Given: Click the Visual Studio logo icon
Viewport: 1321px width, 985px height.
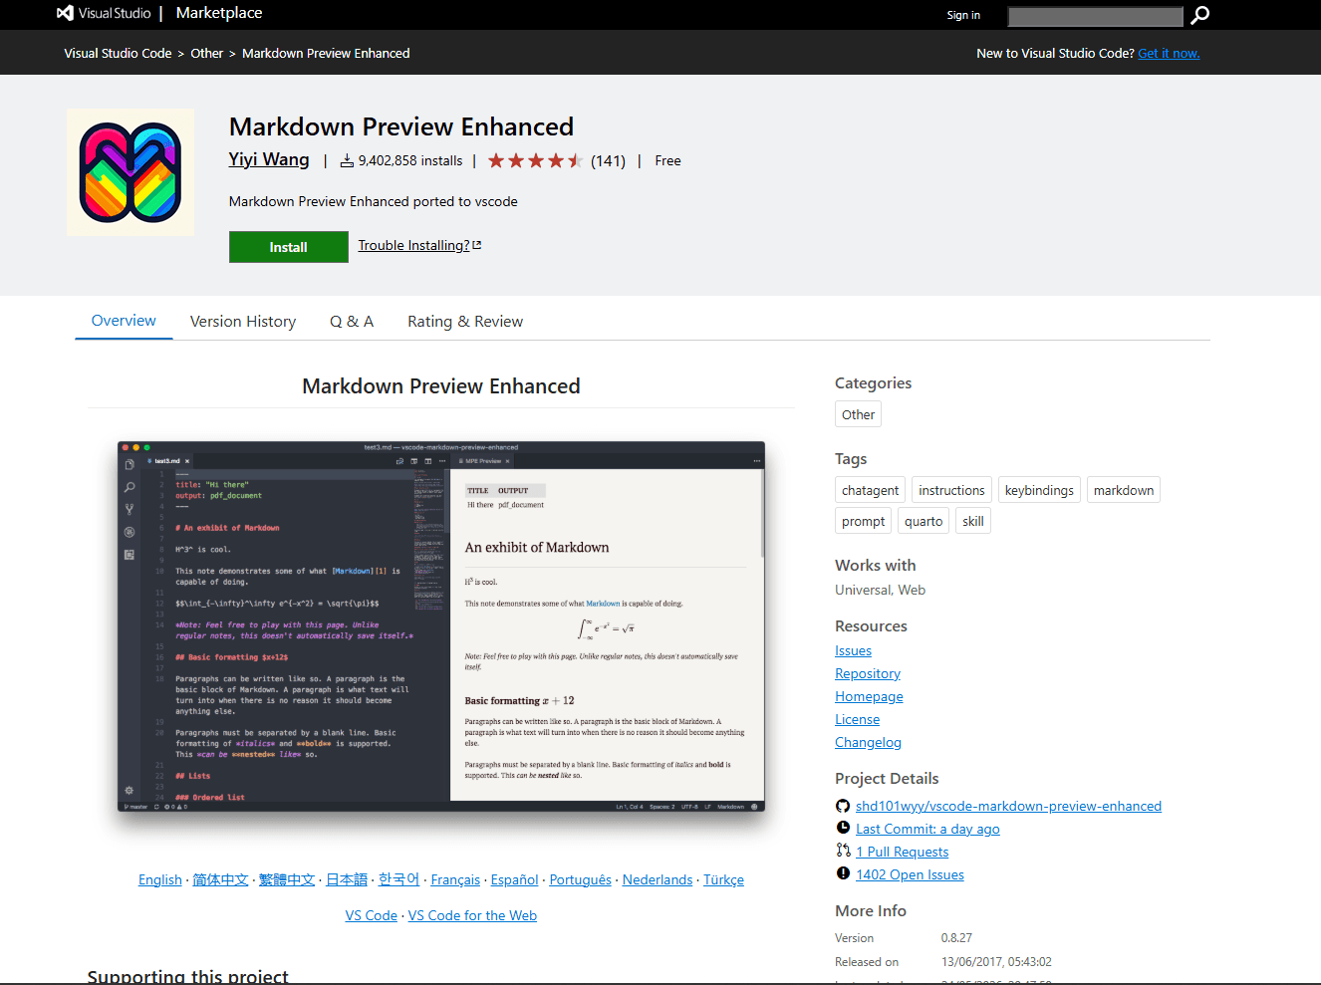Looking at the screenshot, I should (65, 13).
